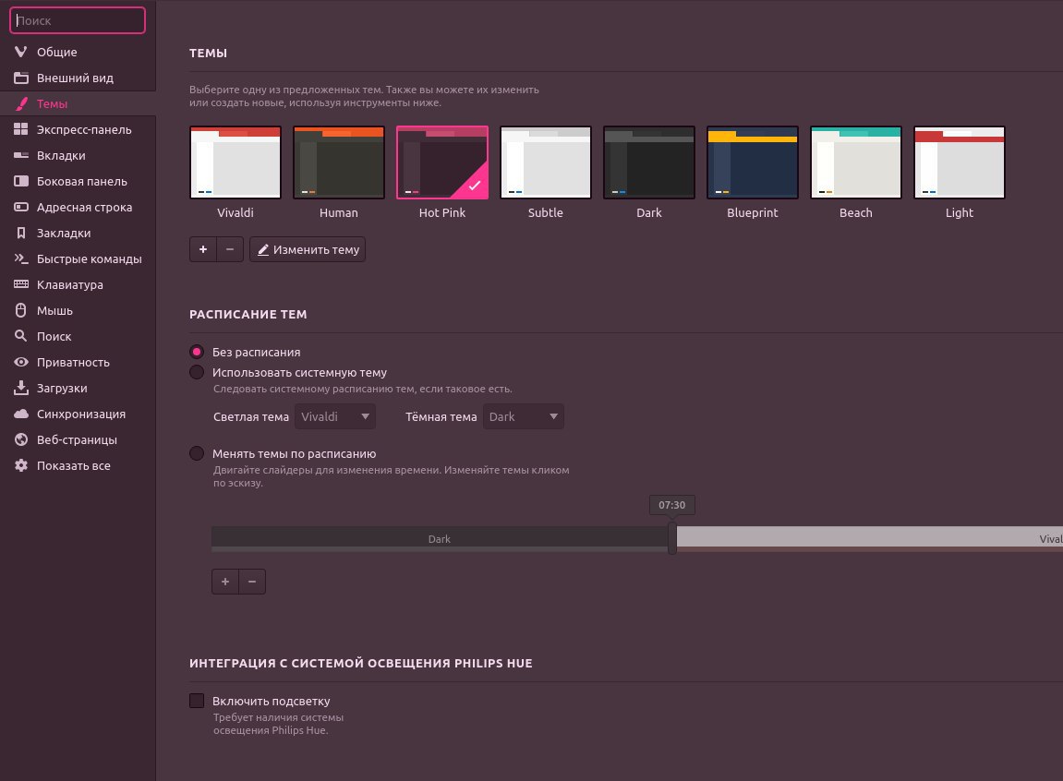Click the cloud icon beside Синхронизация
Image resolution: width=1063 pixels, height=781 pixels.
(21, 414)
